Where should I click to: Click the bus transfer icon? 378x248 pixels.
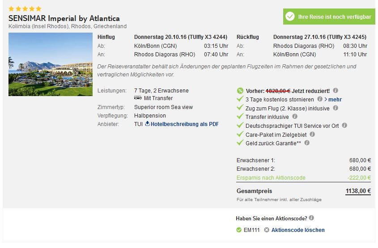pos(138,98)
